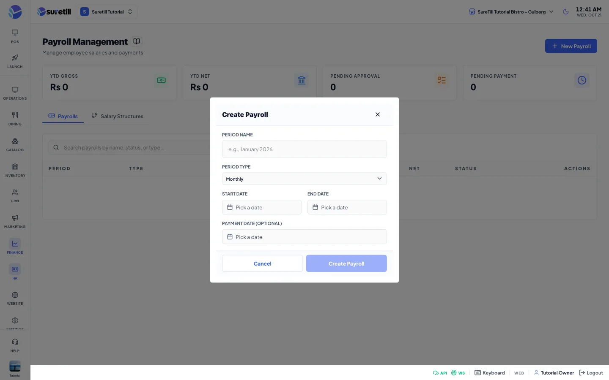Viewport: 609px width, 380px height.
Task: Open Operations in the sidebar
Action: [x=15, y=93]
